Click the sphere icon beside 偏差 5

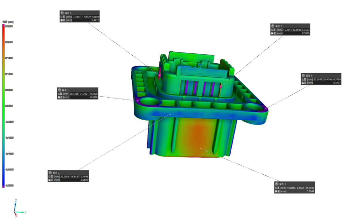303,75
